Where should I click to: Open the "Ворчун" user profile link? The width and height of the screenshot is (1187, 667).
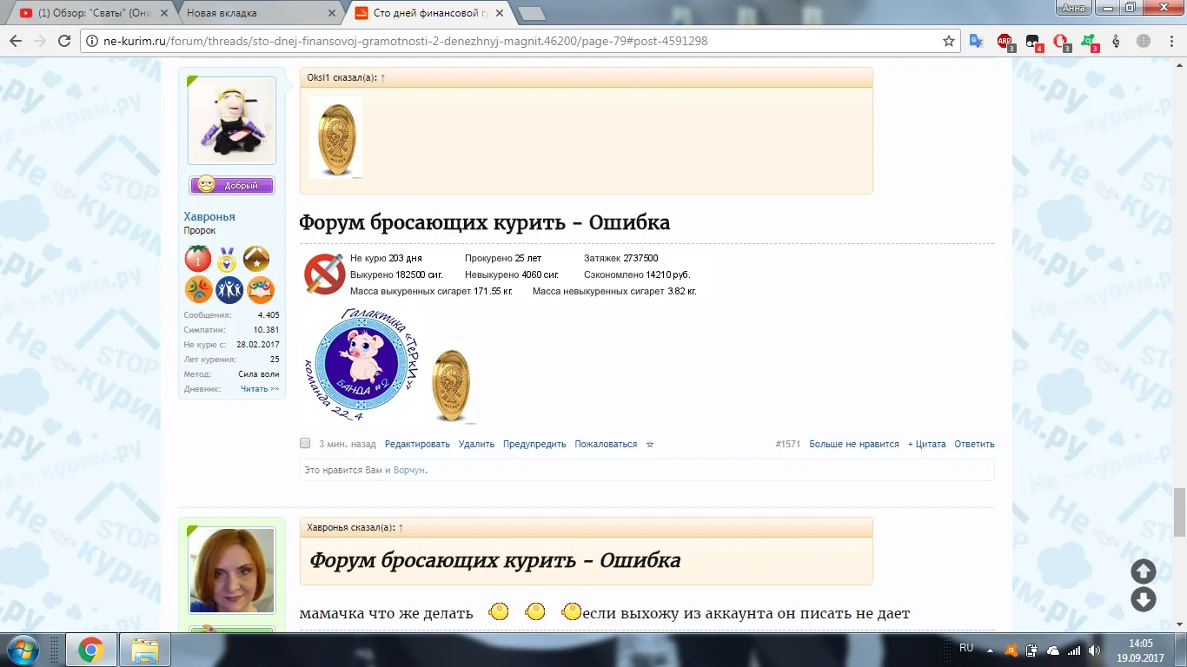point(409,470)
